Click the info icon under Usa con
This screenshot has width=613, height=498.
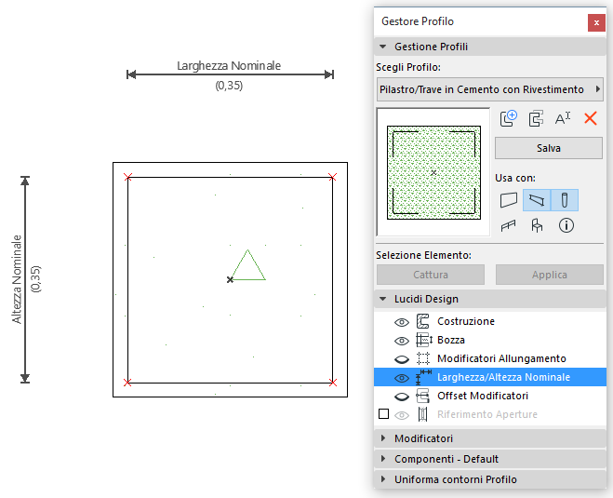(566, 225)
